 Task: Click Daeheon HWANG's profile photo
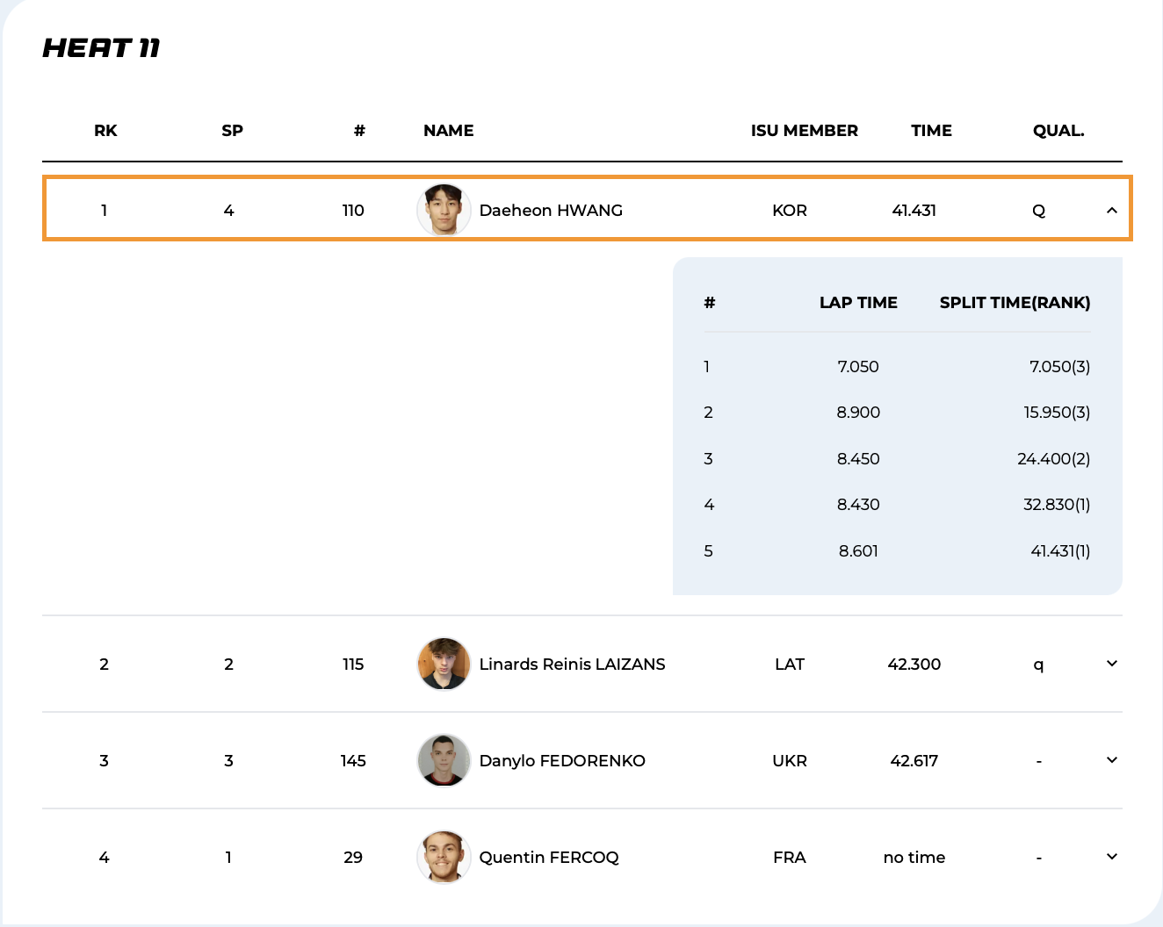(444, 211)
